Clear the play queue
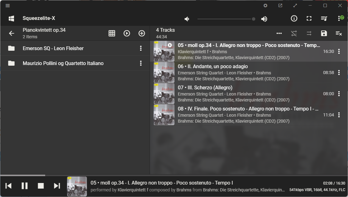Viewport: 348px width, 197px height. (339, 33)
